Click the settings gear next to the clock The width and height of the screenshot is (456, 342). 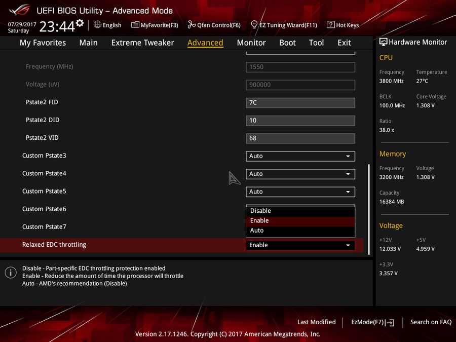coord(80,23)
